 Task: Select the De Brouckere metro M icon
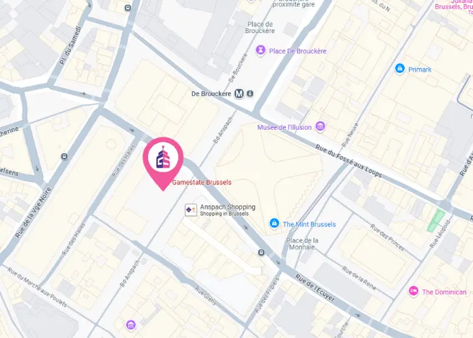pos(239,94)
